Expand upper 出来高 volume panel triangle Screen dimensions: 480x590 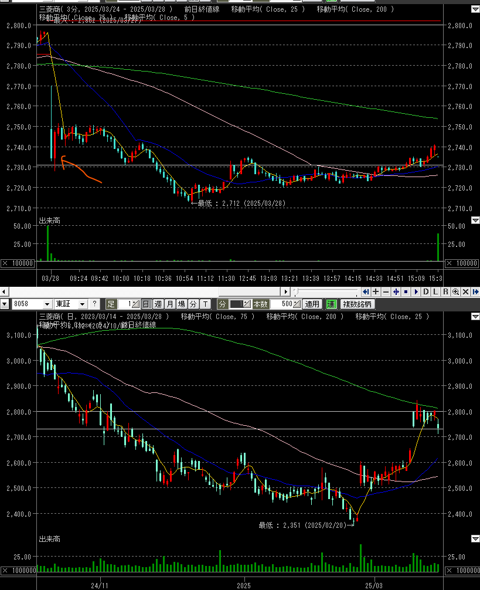pos(475,220)
